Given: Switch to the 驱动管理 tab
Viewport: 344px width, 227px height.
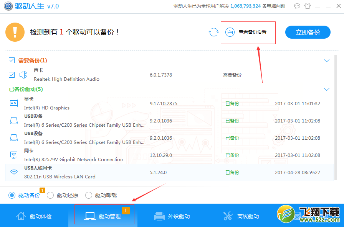Looking at the screenshot, I should tap(103, 216).
